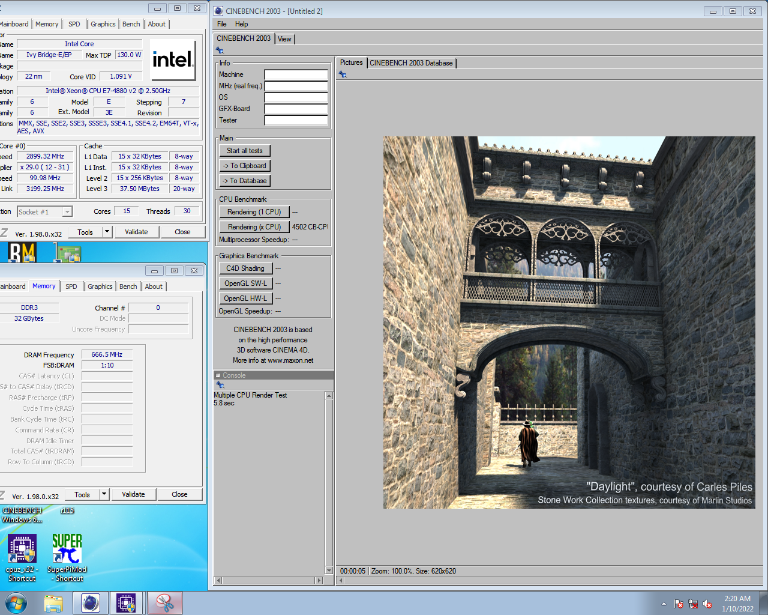Run Rendering (1 CPU) benchmark
This screenshot has height=615, width=768.
254,212
